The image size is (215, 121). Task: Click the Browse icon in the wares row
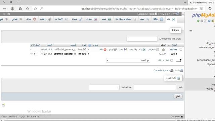[x=158, y=49]
